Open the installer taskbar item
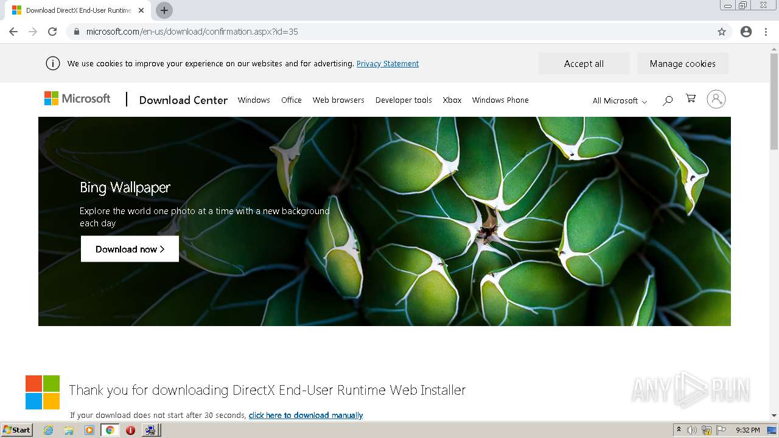The width and height of the screenshot is (779, 438). tap(150, 430)
